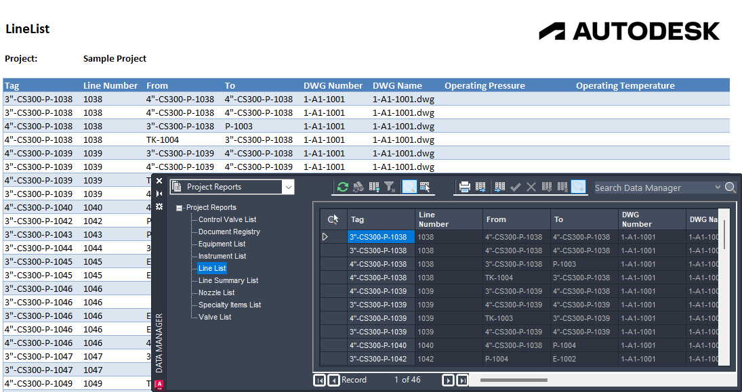Go to last record button
The width and height of the screenshot is (742, 392).
click(x=462, y=380)
